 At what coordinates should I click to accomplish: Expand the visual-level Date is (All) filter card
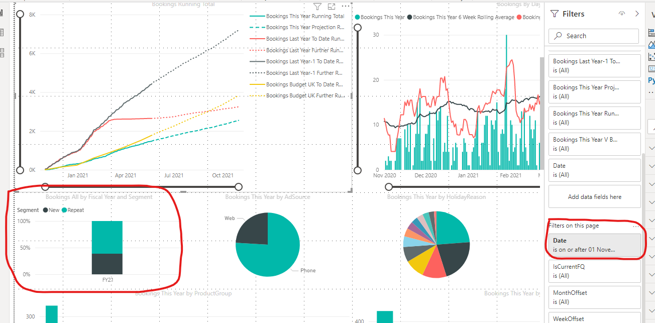click(595, 170)
